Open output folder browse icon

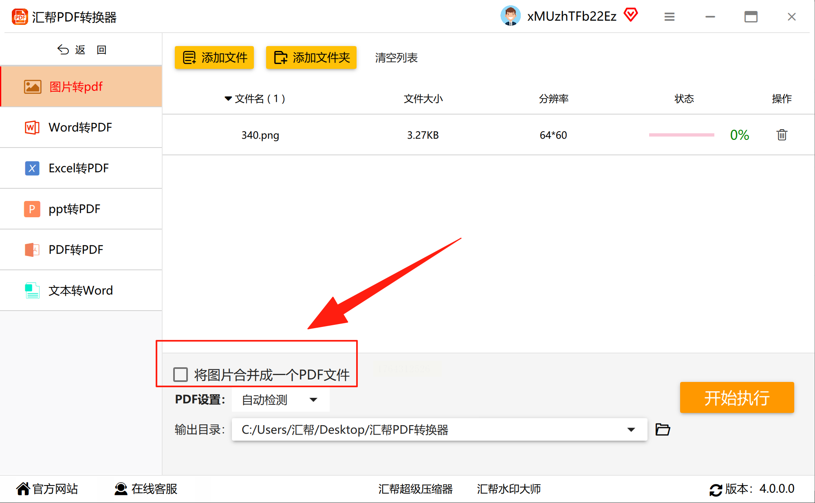point(663,430)
